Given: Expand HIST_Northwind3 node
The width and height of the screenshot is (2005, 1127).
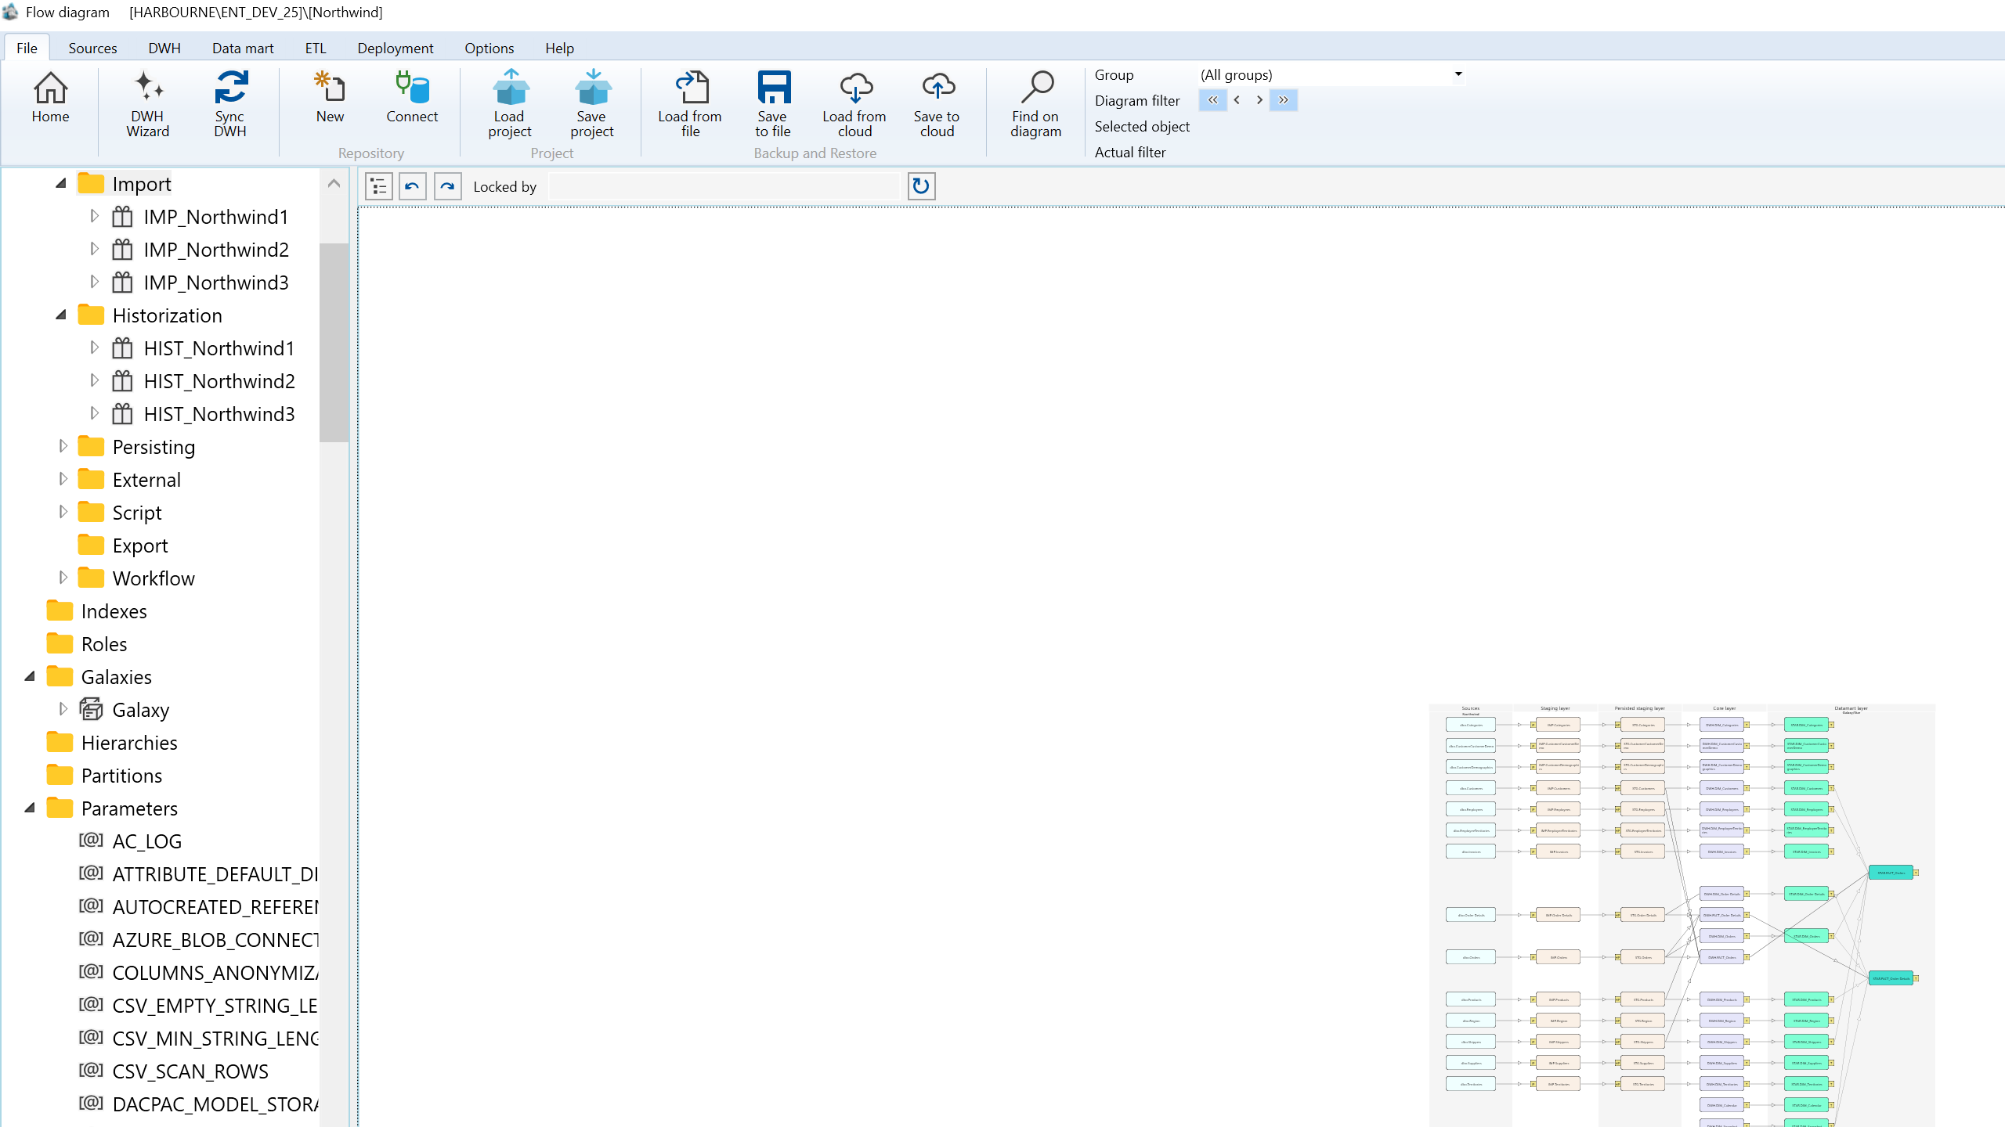Looking at the screenshot, I should click(94, 413).
